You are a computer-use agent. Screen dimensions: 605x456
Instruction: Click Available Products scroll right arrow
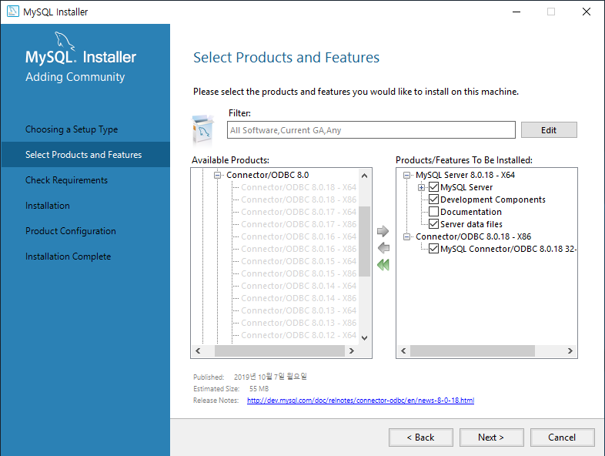click(x=352, y=351)
